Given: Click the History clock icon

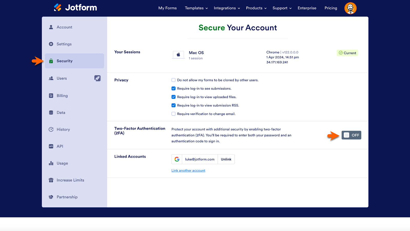Looking at the screenshot, I should (51, 129).
